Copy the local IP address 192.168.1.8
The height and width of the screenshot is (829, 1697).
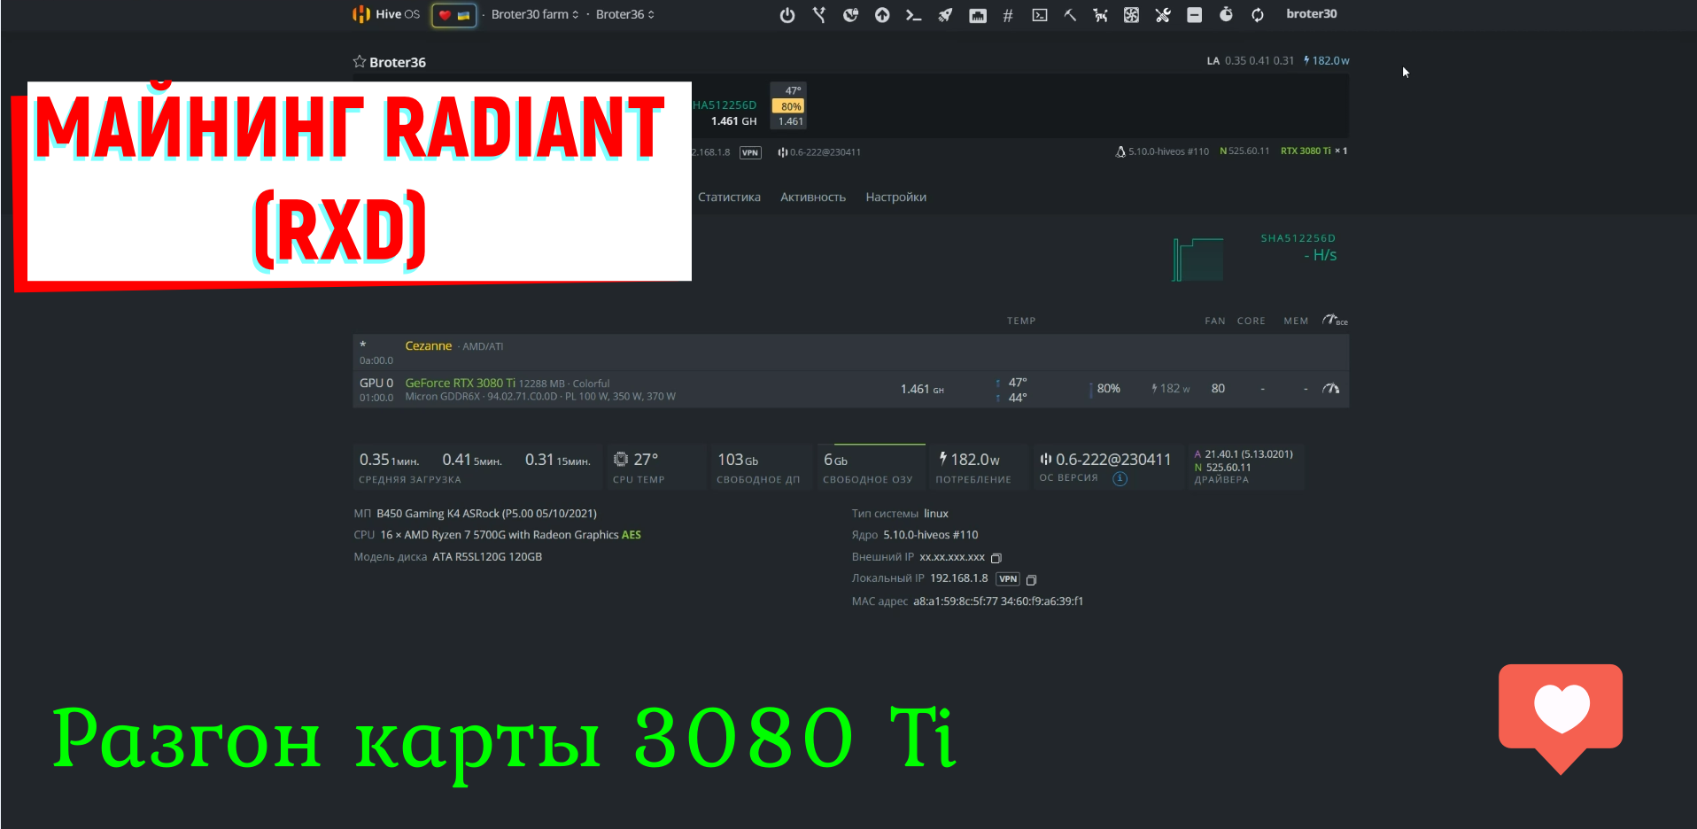click(x=1031, y=580)
